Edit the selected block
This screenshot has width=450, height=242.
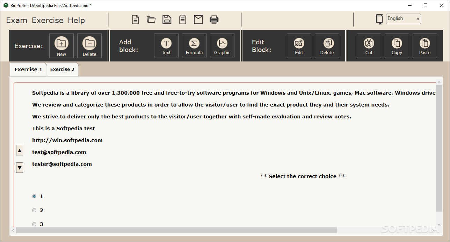[x=299, y=46]
